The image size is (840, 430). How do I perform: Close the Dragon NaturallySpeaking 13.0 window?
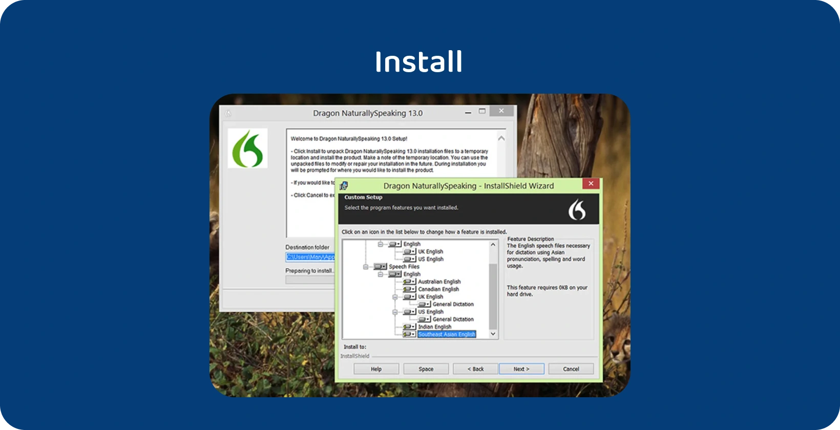(501, 111)
